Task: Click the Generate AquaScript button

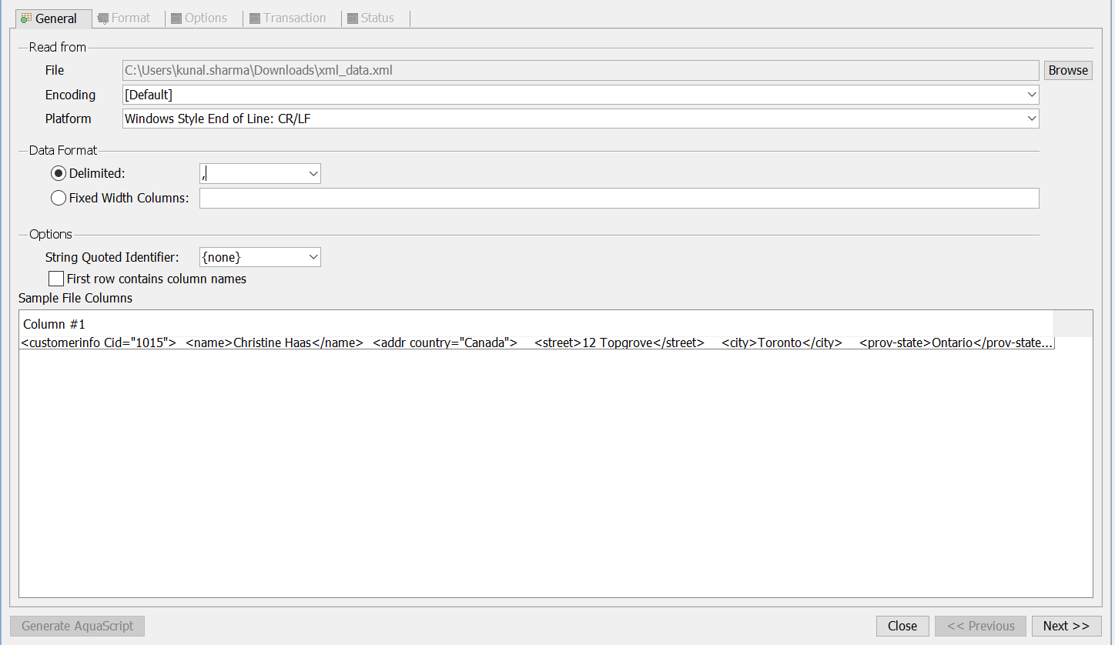Action: 77,626
